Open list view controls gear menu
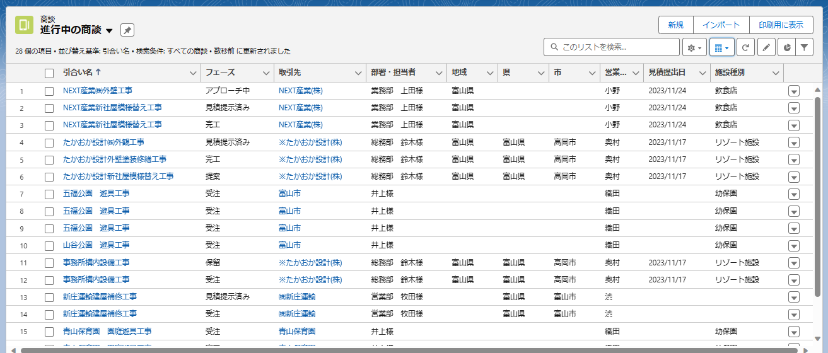The height and width of the screenshot is (353, 828). tap(694, 47)
